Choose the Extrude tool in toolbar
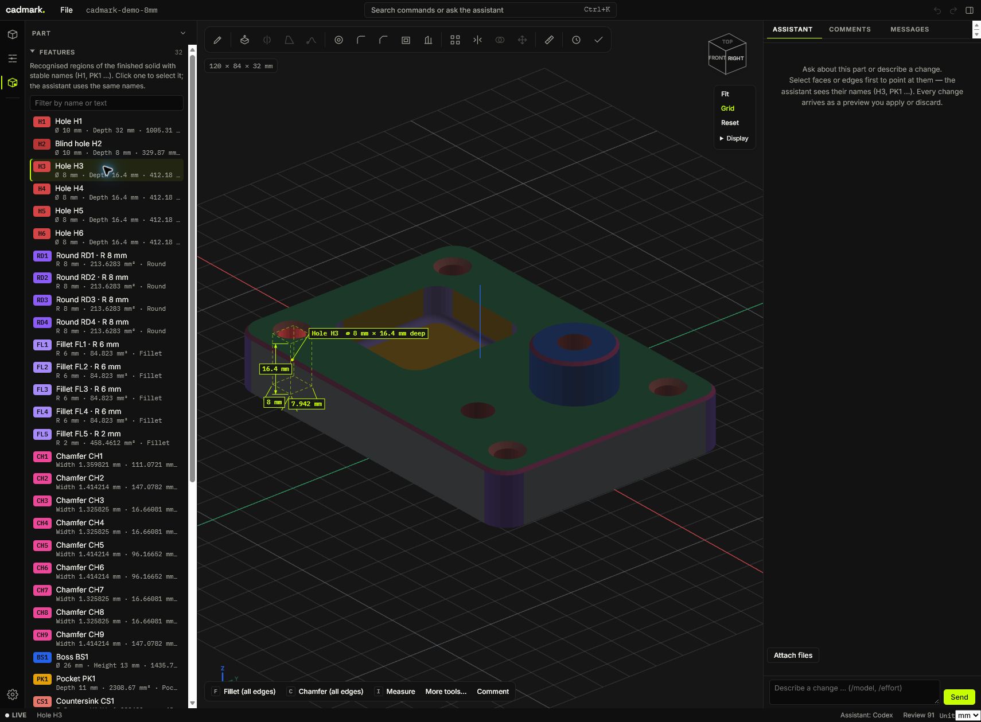 (244, 40)
